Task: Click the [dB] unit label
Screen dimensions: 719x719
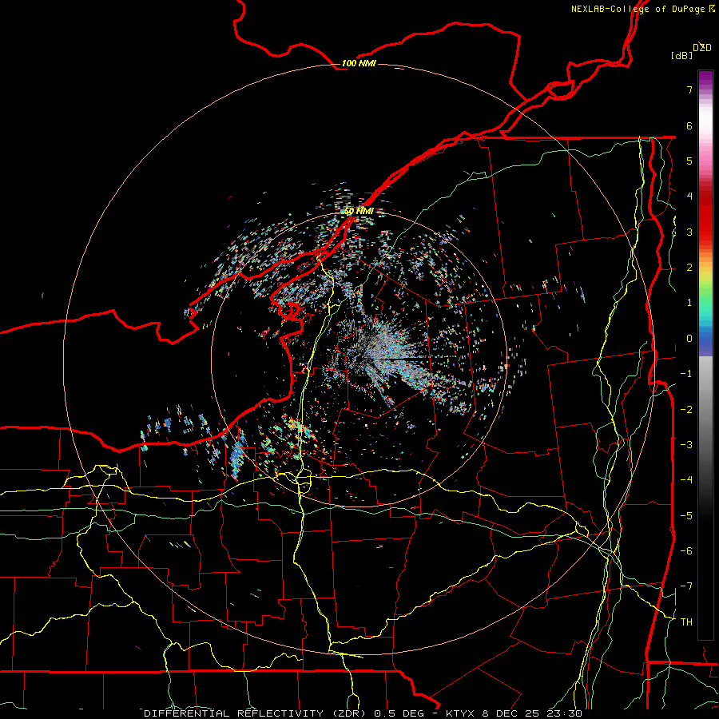Action: 681,55
